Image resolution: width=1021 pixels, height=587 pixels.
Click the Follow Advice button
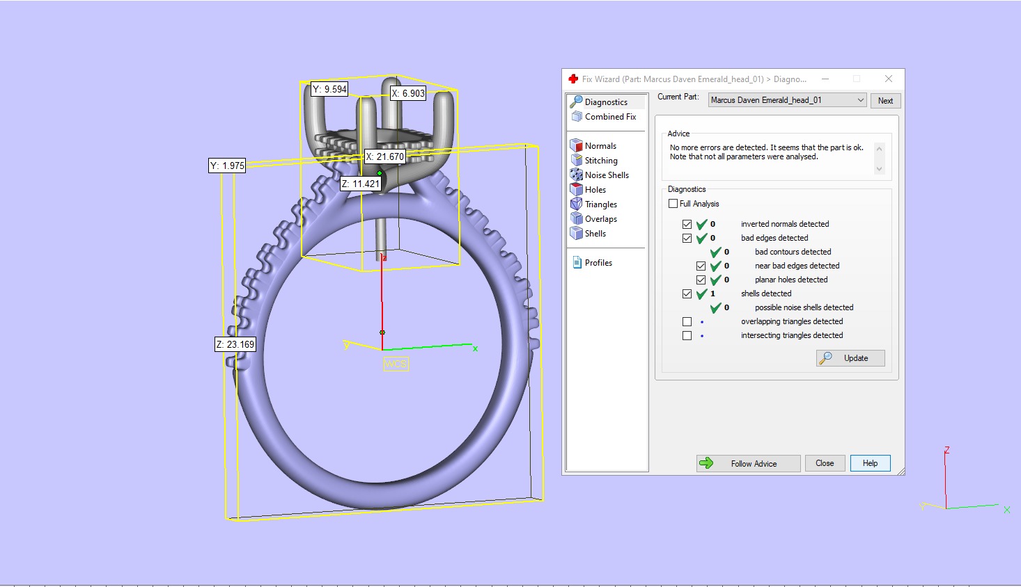(x=748, y=463)
